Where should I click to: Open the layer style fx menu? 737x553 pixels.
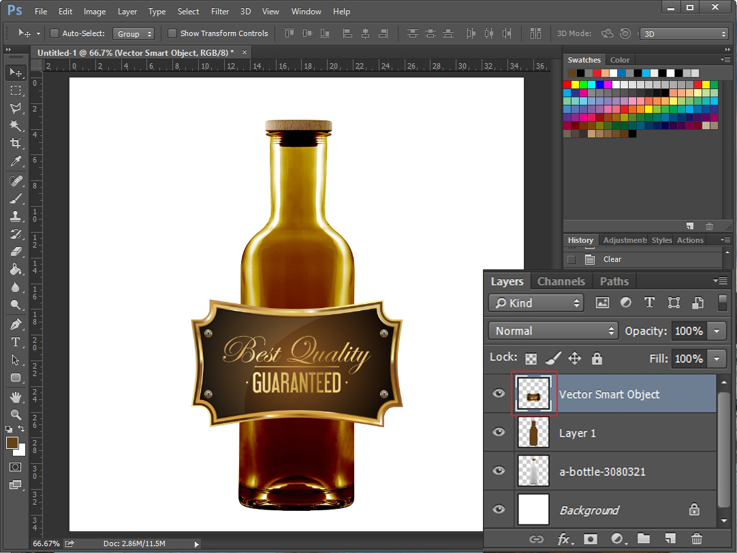point(565,539)
